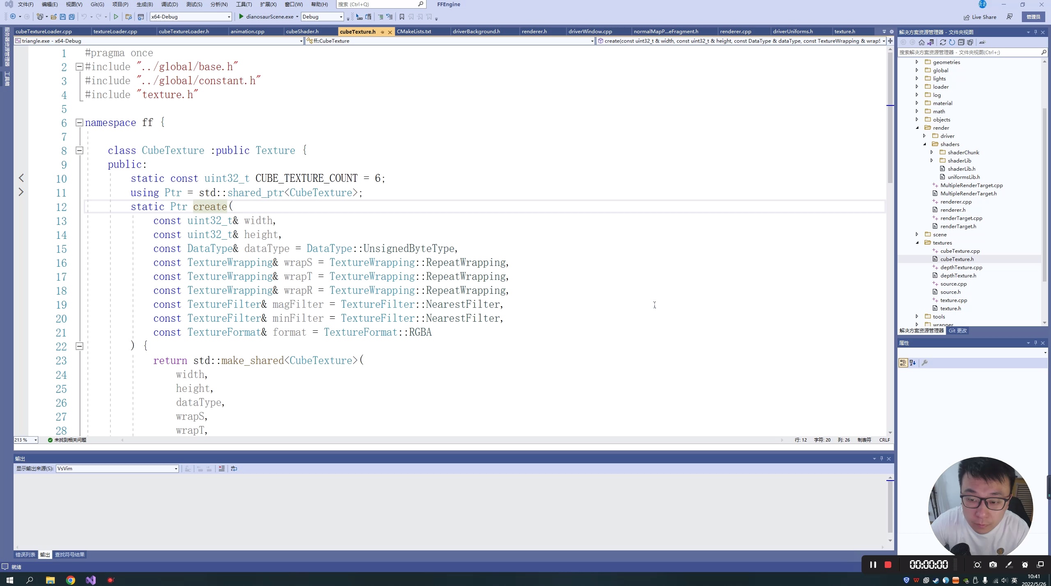Click the stop recording red square

pyautogui.click(x=888, y=565)
